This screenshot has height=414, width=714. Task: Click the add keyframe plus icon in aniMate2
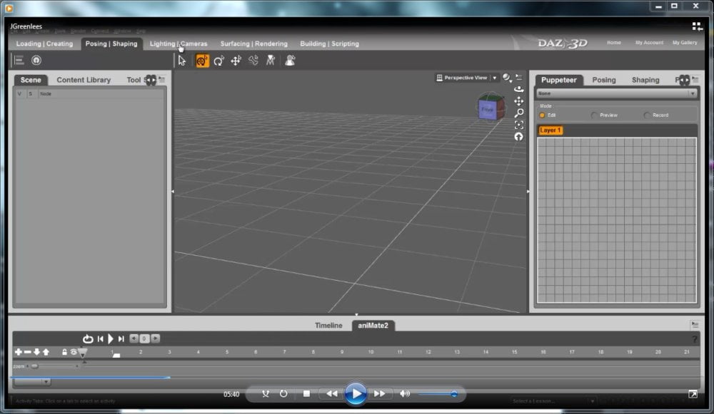18,351
